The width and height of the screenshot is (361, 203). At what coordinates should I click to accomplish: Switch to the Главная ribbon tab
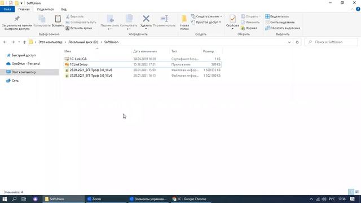24,9
